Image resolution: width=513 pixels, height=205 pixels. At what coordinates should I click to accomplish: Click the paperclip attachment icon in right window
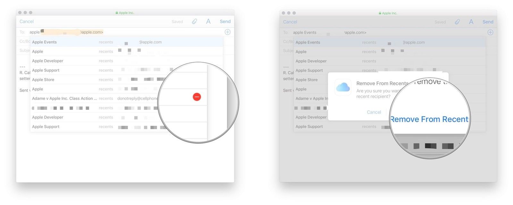point(457,22)
